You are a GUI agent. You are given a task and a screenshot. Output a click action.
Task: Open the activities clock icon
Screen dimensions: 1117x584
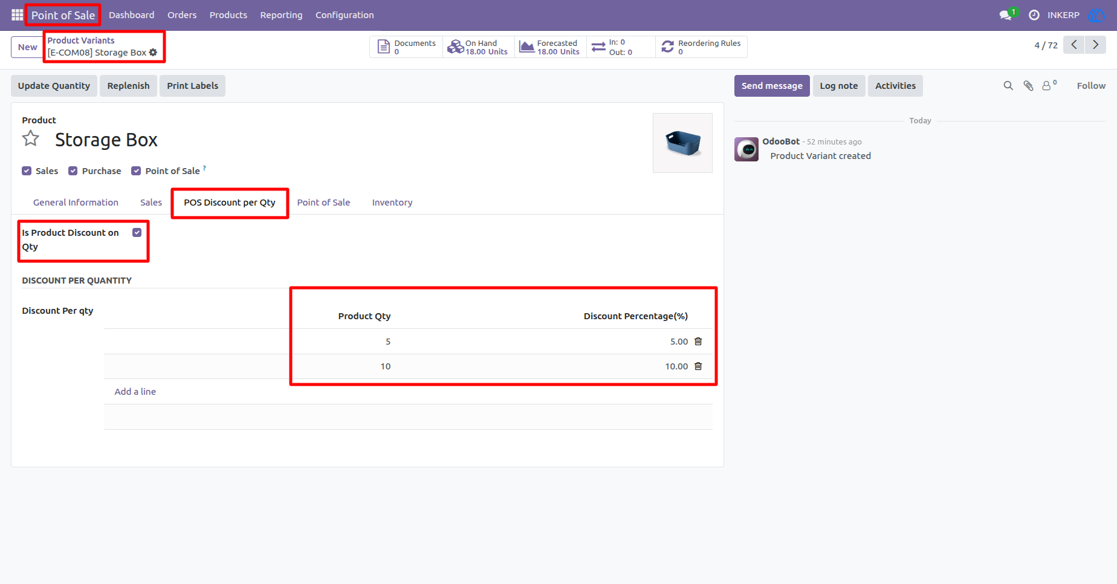click(x=1034, y=15)
